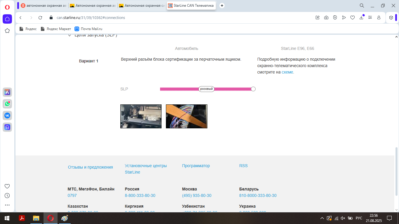
Task: Search open tabs with magnifier icon
Action: click(x=362, y=6)
